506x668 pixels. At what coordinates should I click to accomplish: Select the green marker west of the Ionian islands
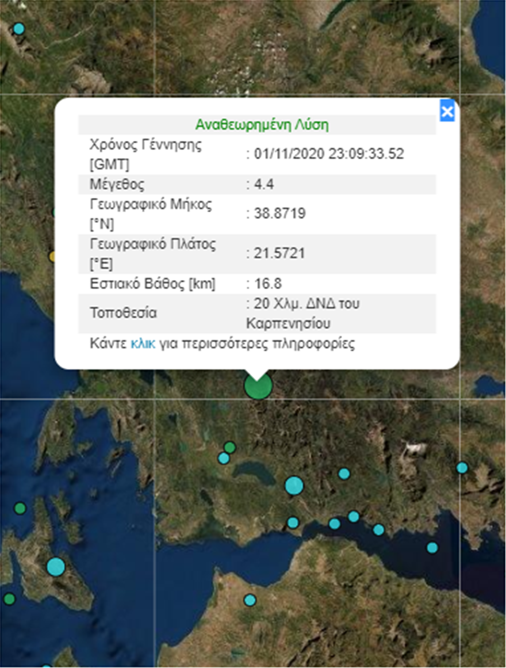pyautogui.click(x=20, y=508)
